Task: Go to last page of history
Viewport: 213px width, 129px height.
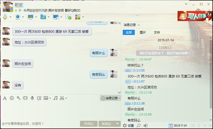Action: coord(210,125)
